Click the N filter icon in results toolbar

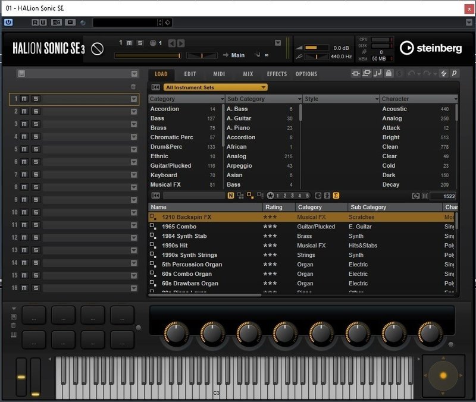[x=231, y=196]
